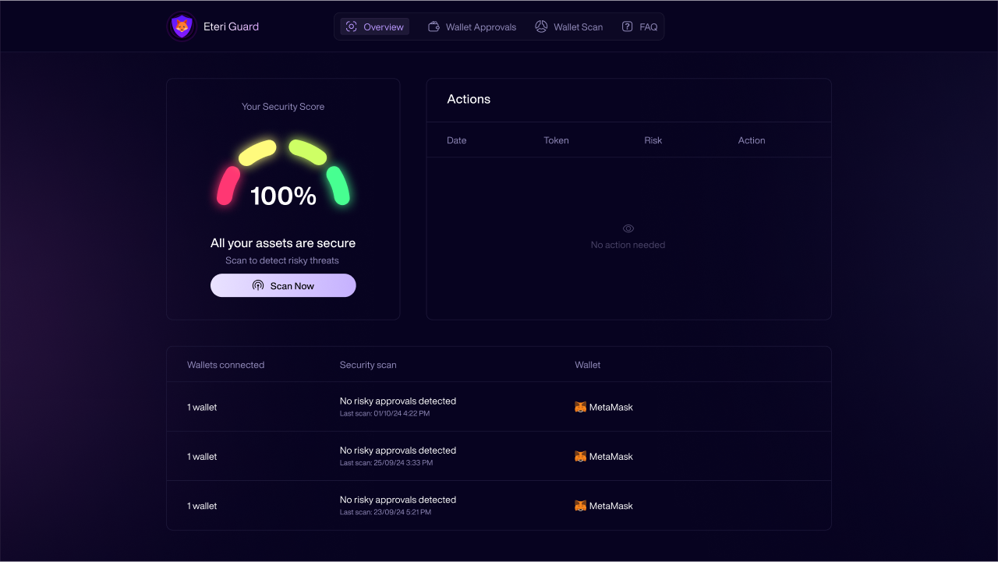Click the eye icon above No action needed
The height and width of the screenshot is (562, 998).
click(628, 228)
